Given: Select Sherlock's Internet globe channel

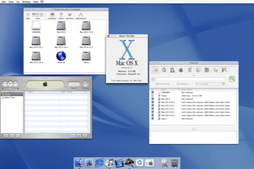Looking at the screenshot, I should coord(164,70).
